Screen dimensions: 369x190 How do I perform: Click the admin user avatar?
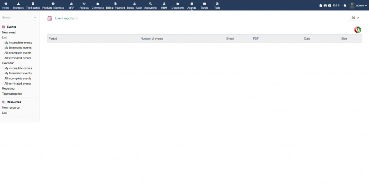(352, 5)
